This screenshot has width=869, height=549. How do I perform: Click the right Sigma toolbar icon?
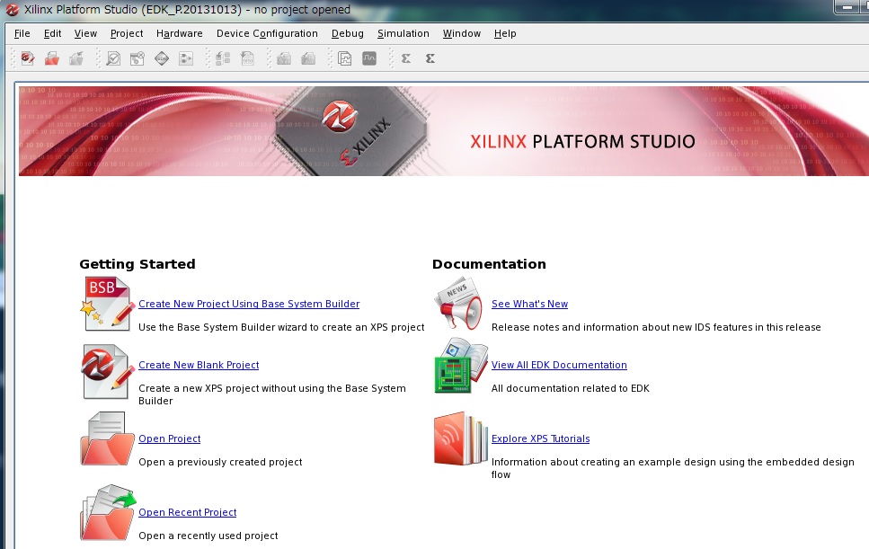pyautogui.click(x=430, y=58)
